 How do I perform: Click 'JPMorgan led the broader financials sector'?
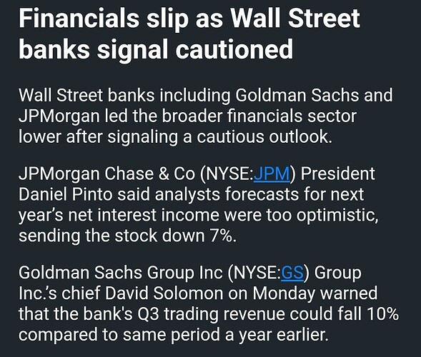click(187, 116)
